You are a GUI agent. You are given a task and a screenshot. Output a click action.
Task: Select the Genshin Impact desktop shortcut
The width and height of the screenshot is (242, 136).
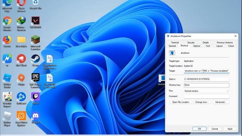click(x=7, y=100)
